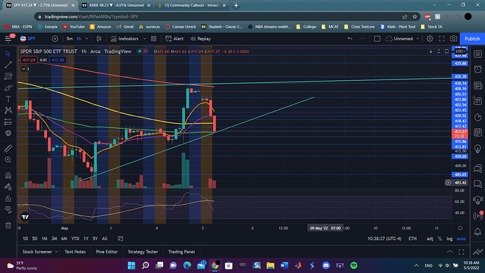This screenshot has width=485, height=273.
Task: Open chart settings gear icon
Action: coord(429,39)
